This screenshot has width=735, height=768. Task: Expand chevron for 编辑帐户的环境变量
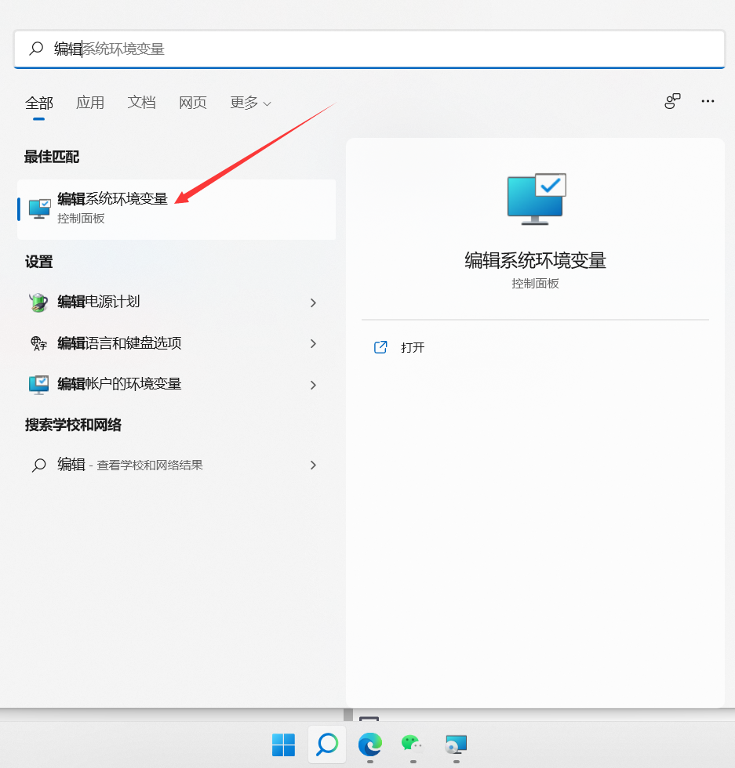[313, 385]
